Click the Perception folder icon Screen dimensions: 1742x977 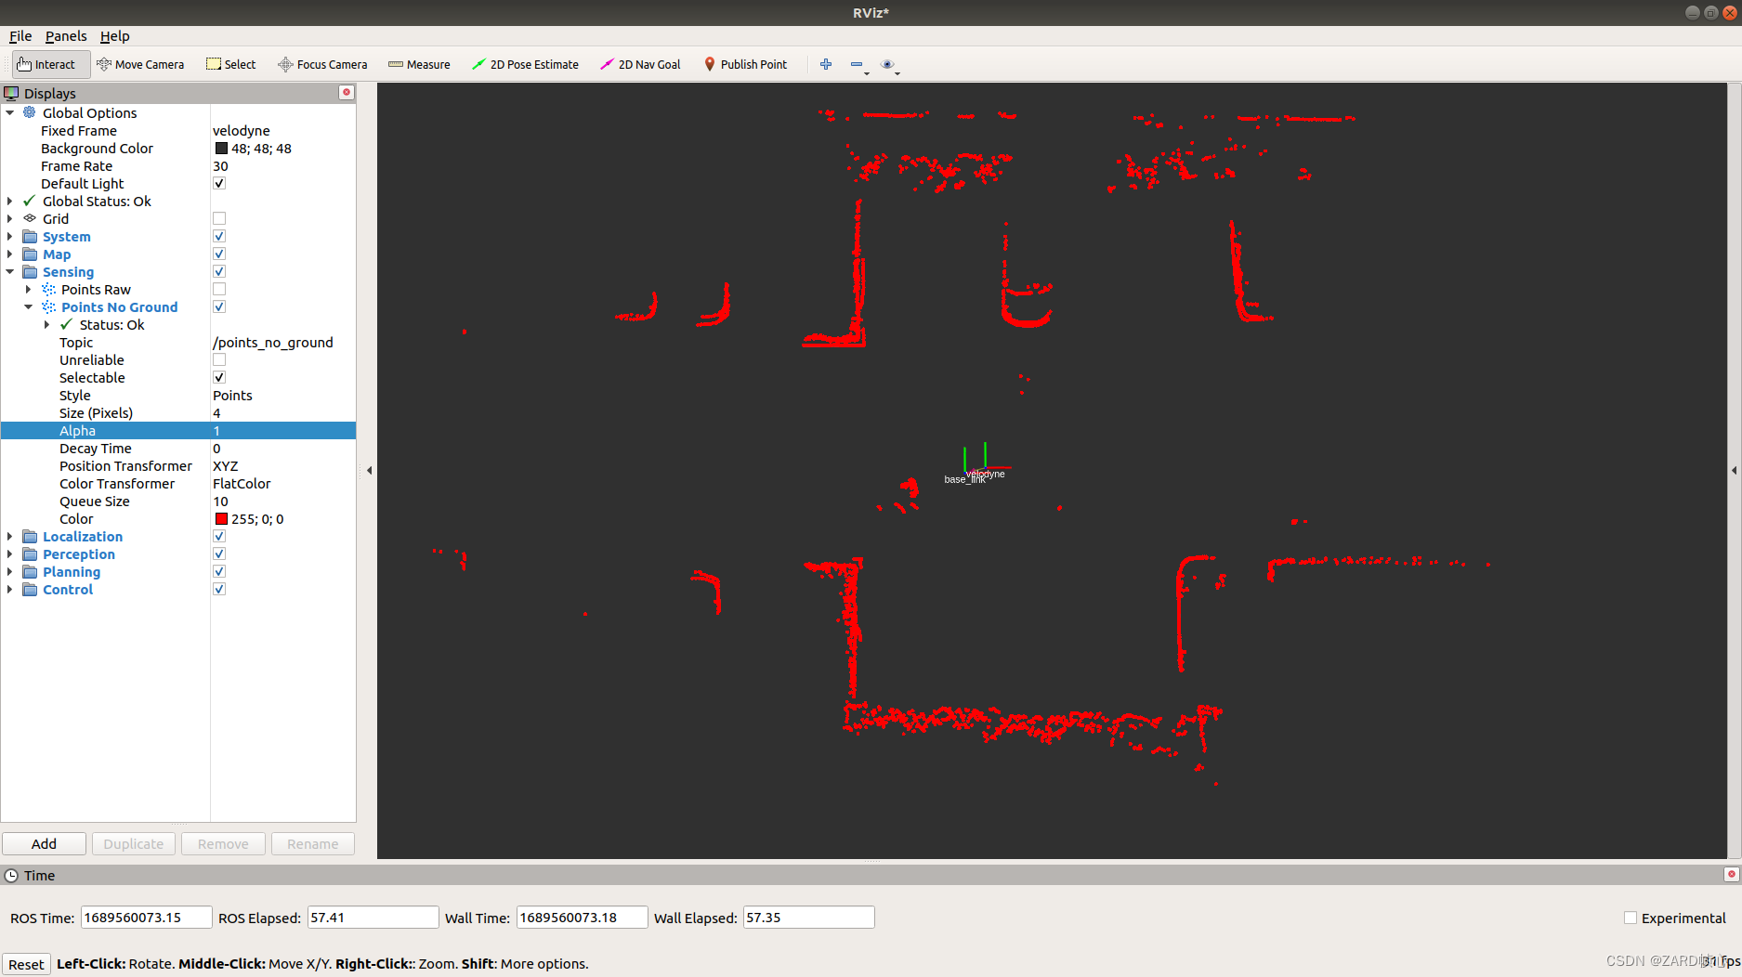click(x=30, y=554)
